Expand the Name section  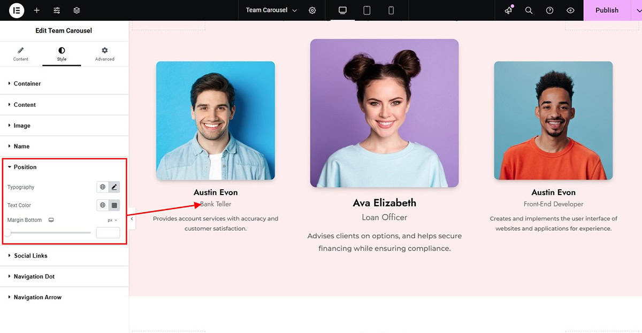(x=64, y=146)
